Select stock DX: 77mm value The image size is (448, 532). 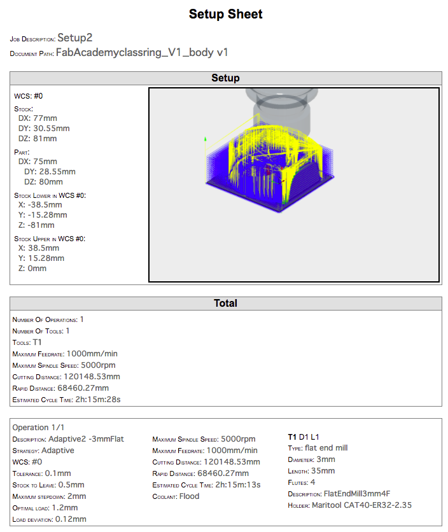pos(38,118)
